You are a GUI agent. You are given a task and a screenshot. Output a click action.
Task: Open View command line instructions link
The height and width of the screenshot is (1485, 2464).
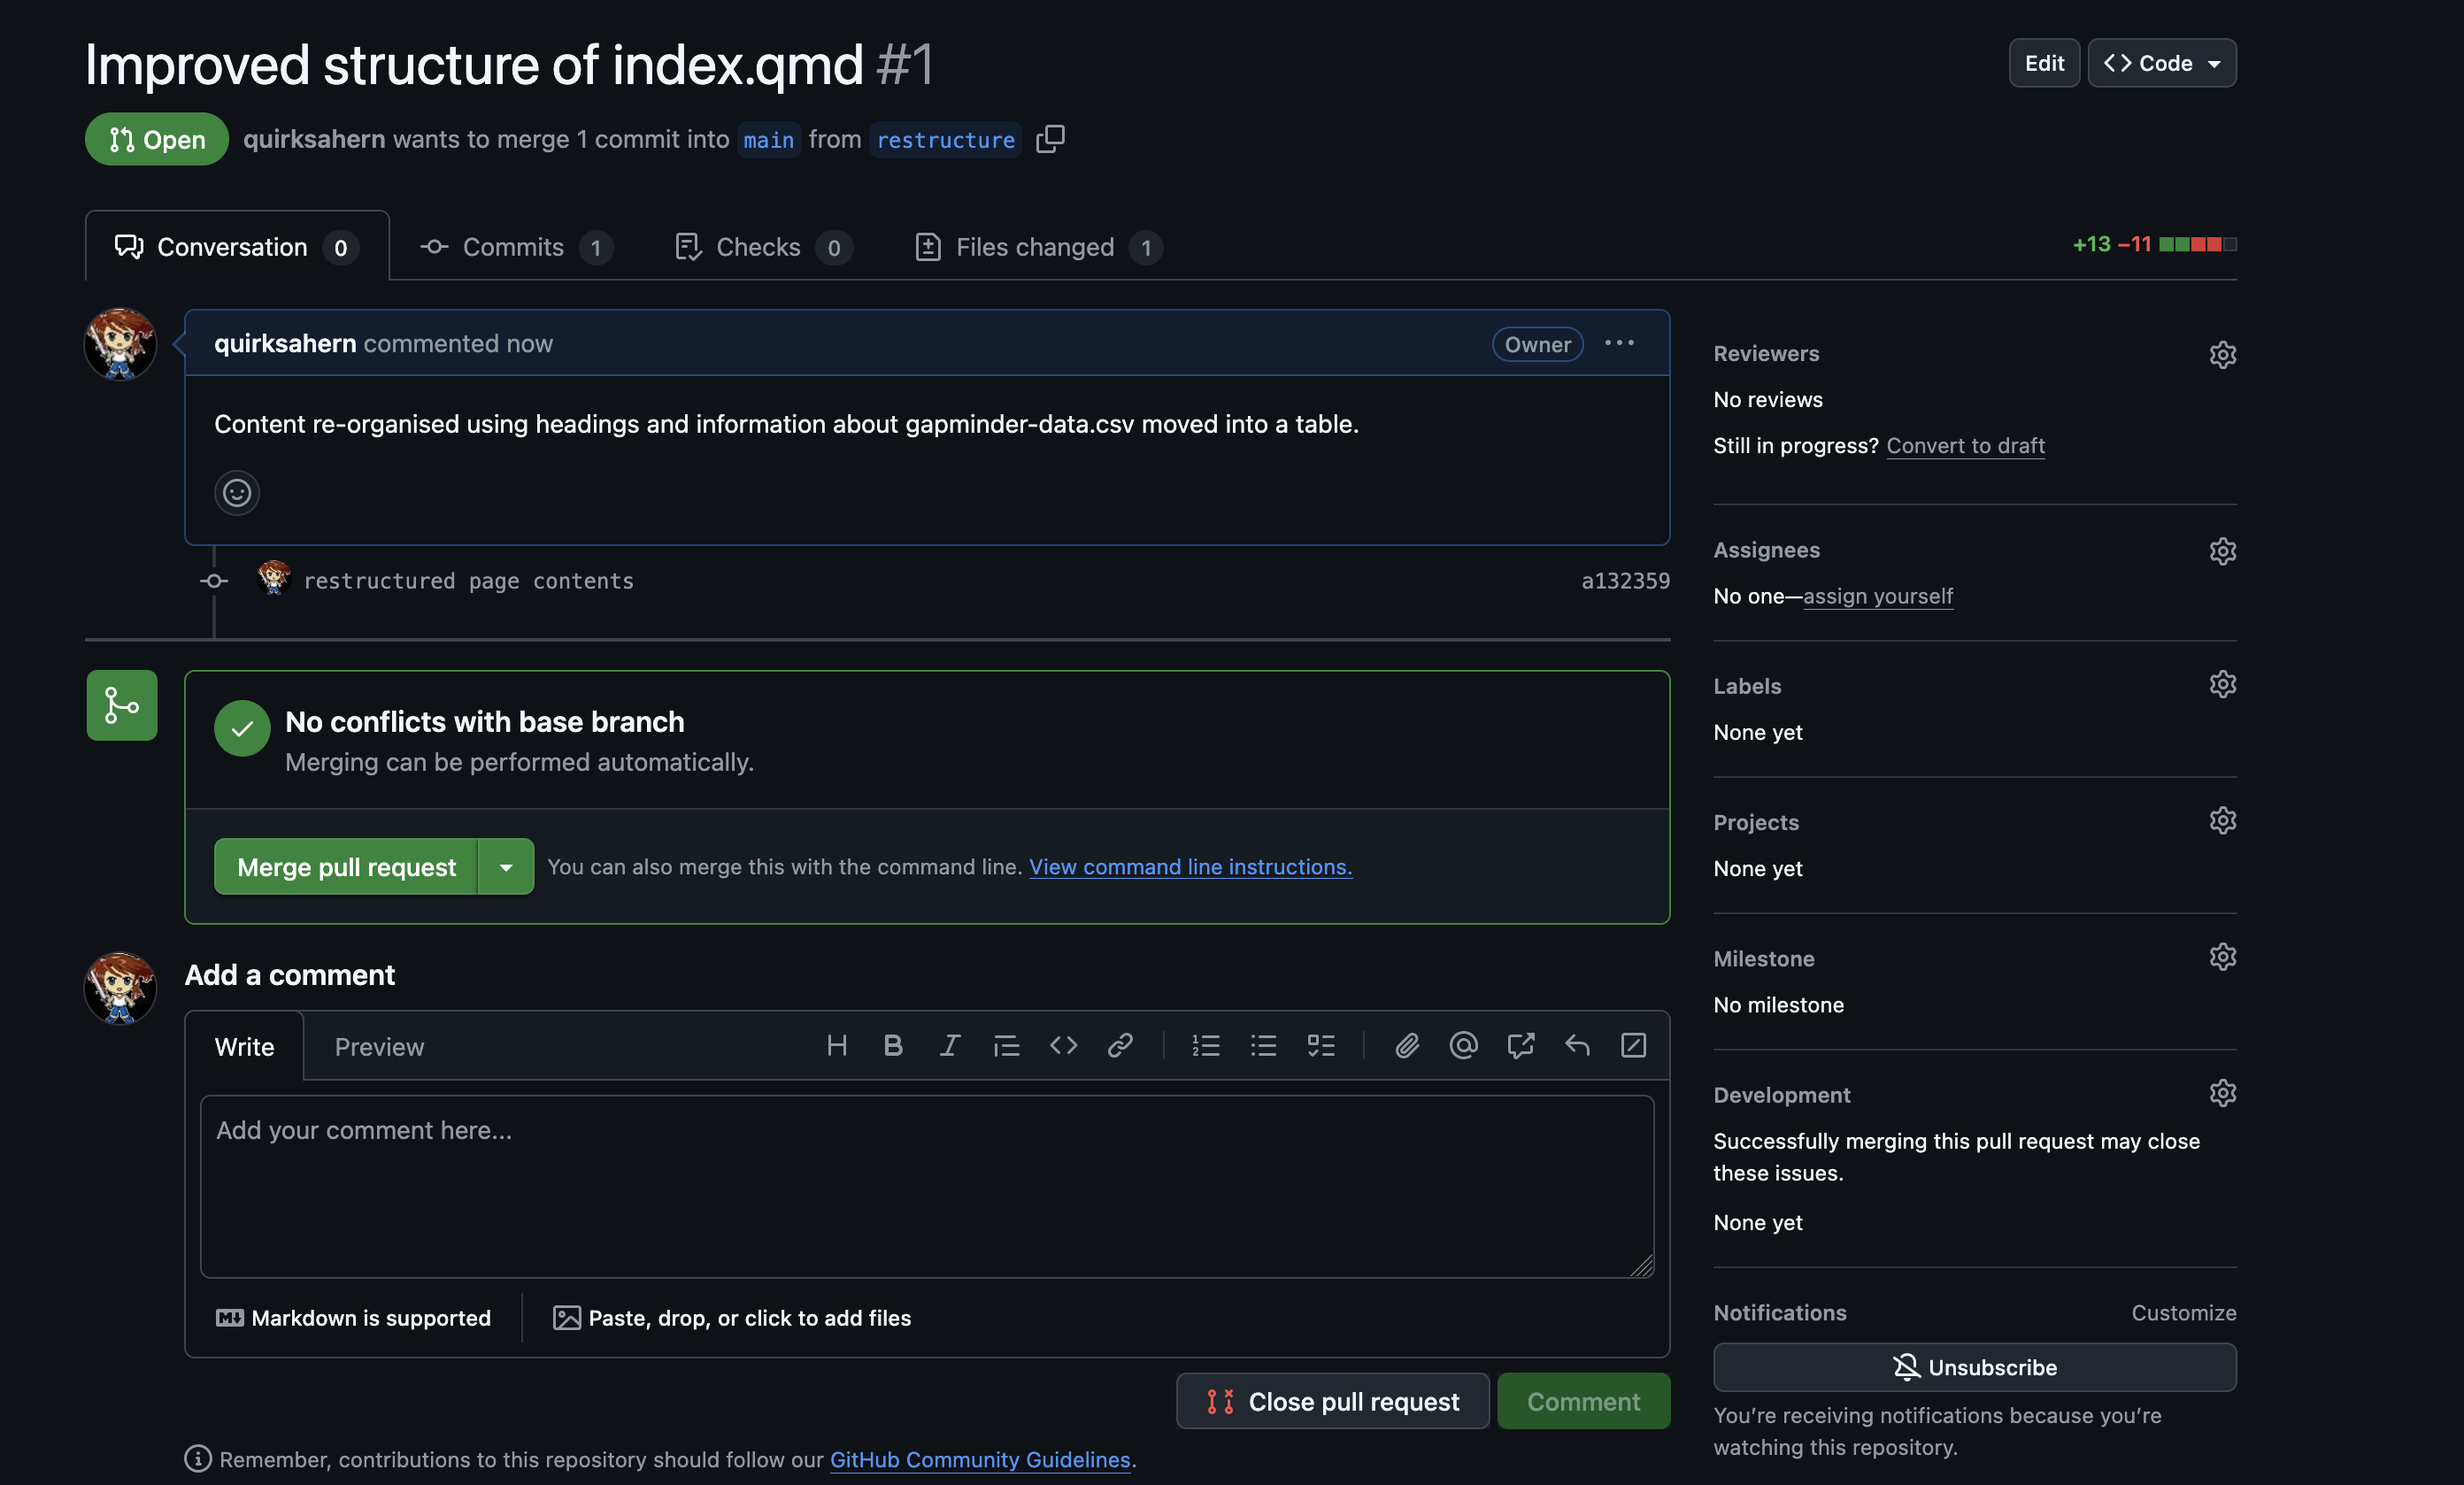tap(1190, 867)
